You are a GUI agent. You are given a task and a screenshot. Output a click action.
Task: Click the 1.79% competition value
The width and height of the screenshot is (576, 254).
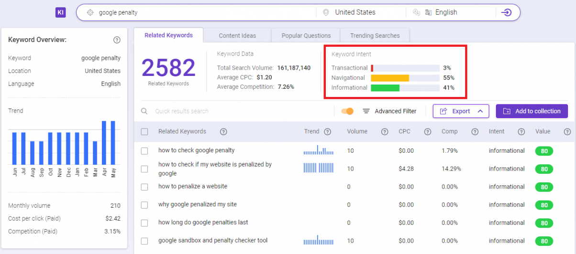(x=450, y=150)
